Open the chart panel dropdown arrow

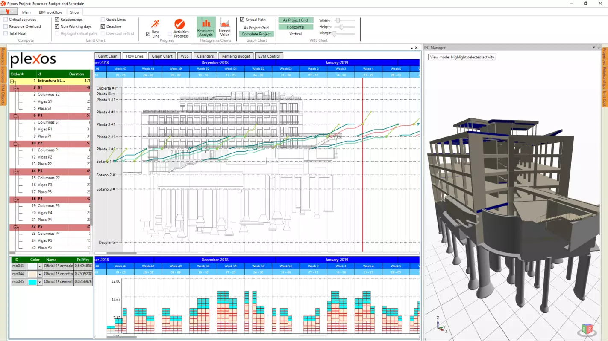pos(411,48)
